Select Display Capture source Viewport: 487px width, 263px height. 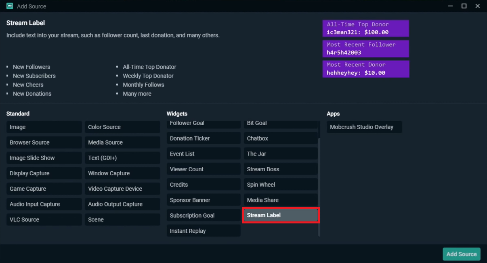pyautogui.click(x=44, y=173)
